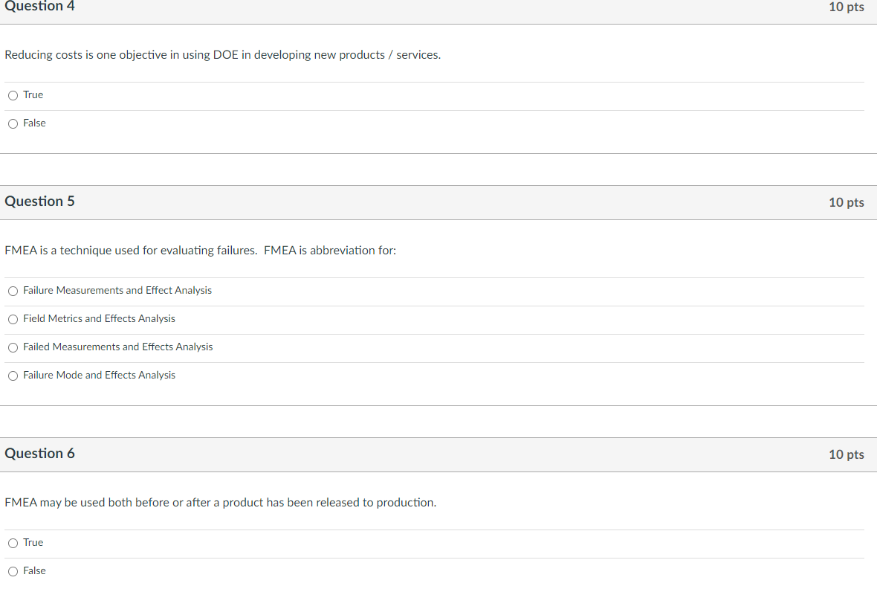
Task: Click the Question 6 header title
Action: [39, 454]
